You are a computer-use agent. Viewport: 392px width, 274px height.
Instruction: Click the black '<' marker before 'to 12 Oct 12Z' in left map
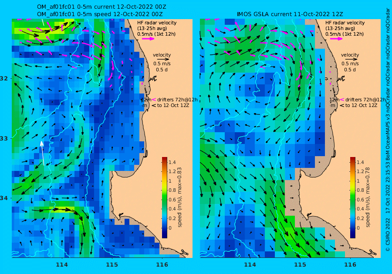[153, 106]
